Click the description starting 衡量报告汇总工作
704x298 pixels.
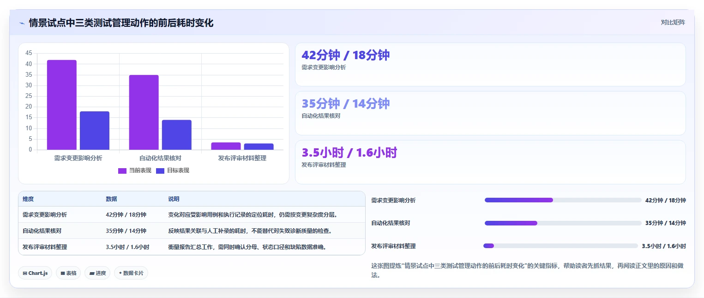tap(247, 247)
